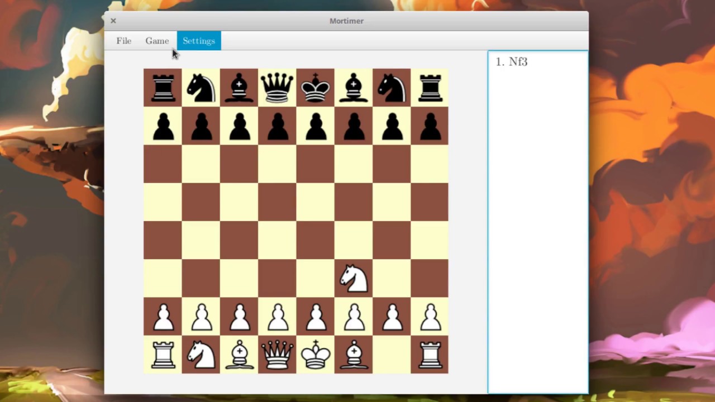The width and height of the screenshot is (715, 402).
Task: Select the white knight on b1
Action: click(x=201, y=354)
